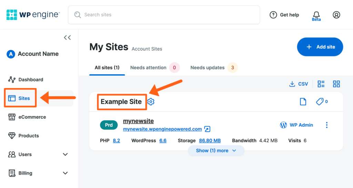Click the Search sites field

coord(164,15)
